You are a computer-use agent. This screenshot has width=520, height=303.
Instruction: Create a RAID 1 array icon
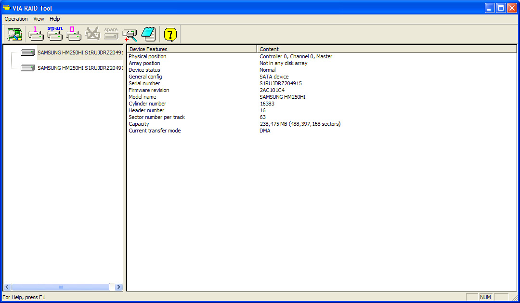click(36, 34)
